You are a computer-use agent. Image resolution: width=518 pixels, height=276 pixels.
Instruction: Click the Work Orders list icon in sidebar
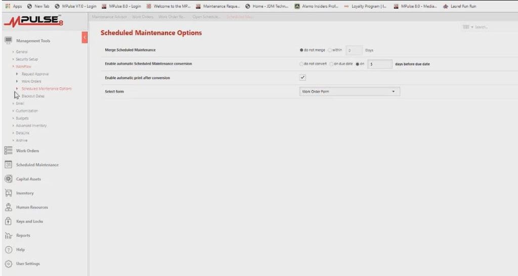[x=8, y=150]
